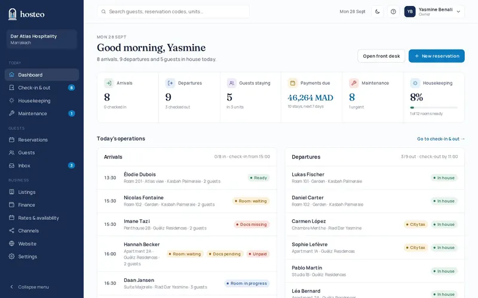The image size is (478, 298).
Task: Click the YB user avatar
Action: (x=410, y=11)
